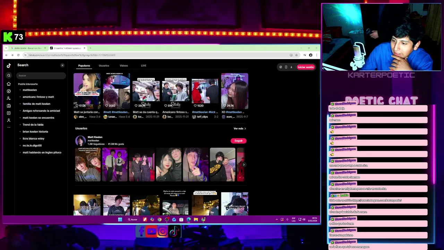Open the TikTok logo home link
Viewport: 444px width, 250px height.
click(x=9, y=65)
